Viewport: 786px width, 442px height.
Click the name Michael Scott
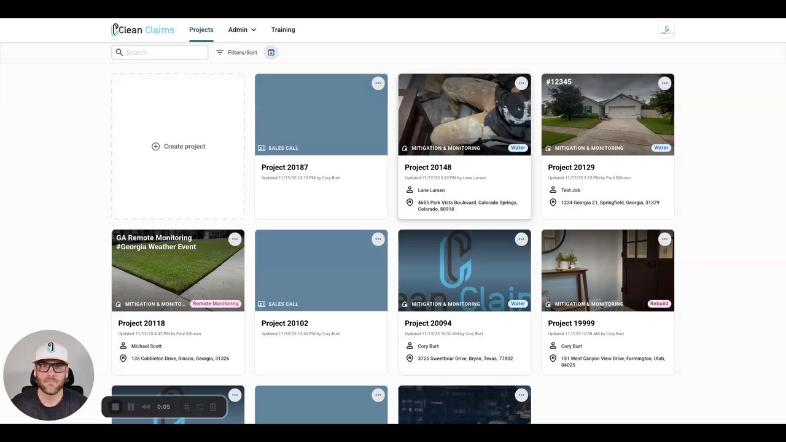[146, 346]
